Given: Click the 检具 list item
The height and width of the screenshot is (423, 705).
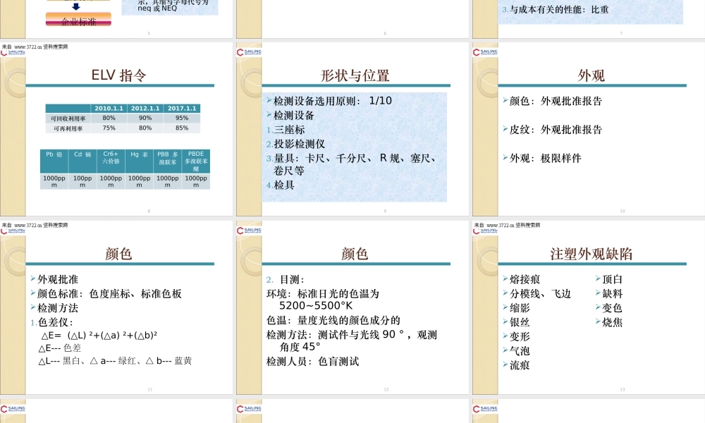Looking at the screenshot, I should (x=280, y=185).
